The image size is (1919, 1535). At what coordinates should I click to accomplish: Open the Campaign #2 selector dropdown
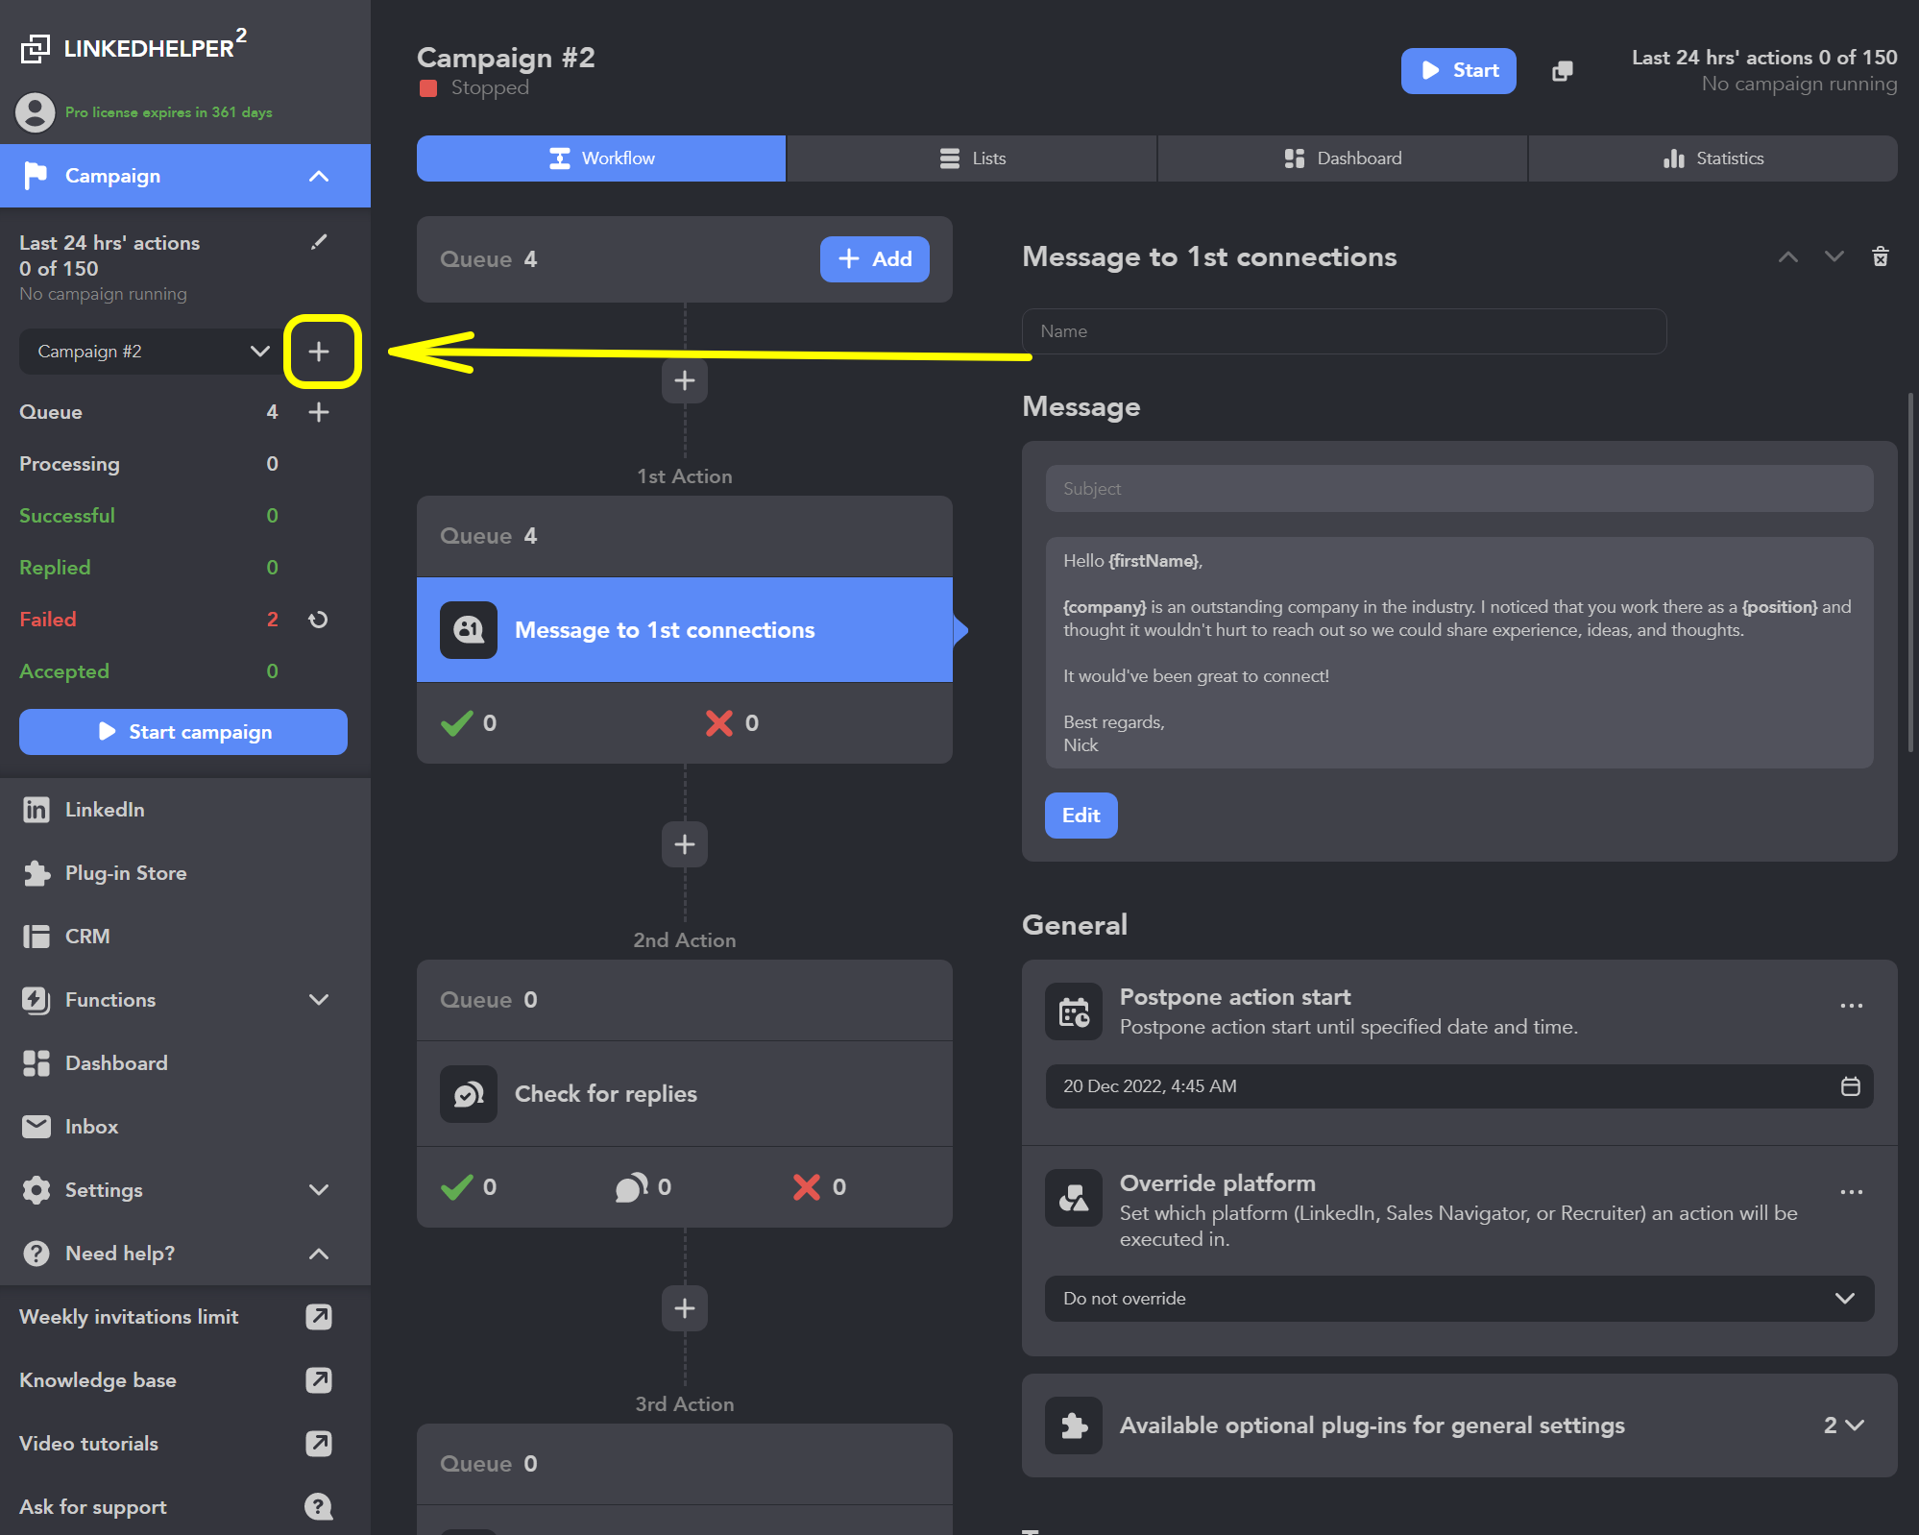click(151, 352)
